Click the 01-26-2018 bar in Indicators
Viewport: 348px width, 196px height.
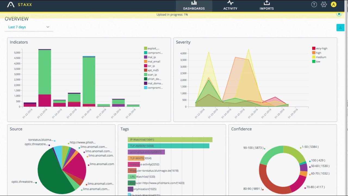tap(89, 81)
